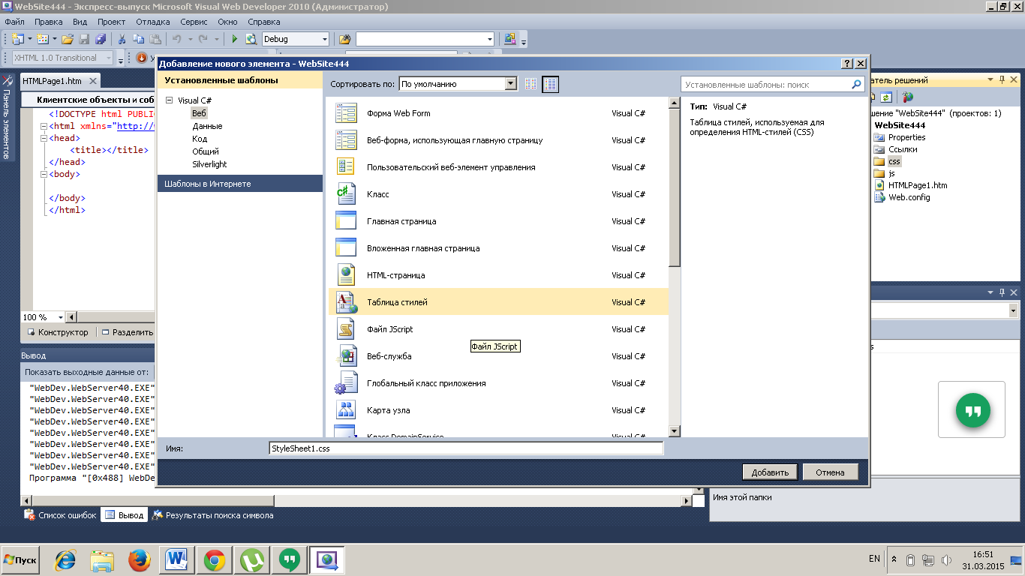Select the Главная страница template

click(498, 221)
